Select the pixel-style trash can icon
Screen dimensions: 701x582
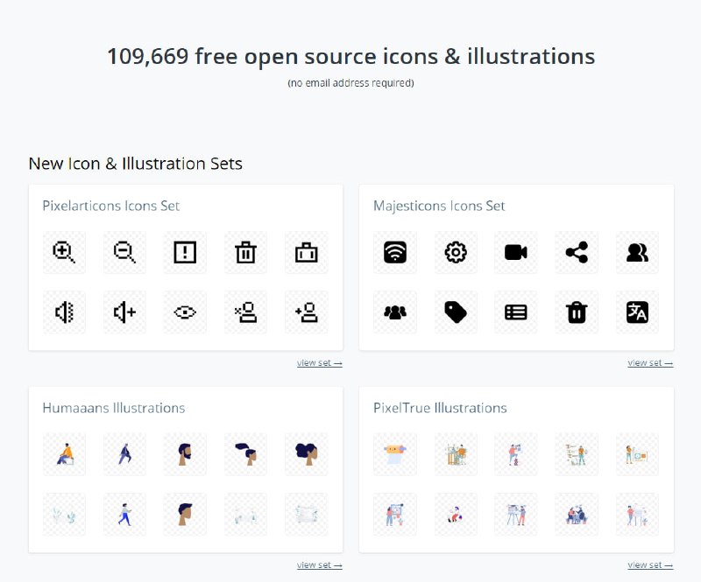click(245, 252)
